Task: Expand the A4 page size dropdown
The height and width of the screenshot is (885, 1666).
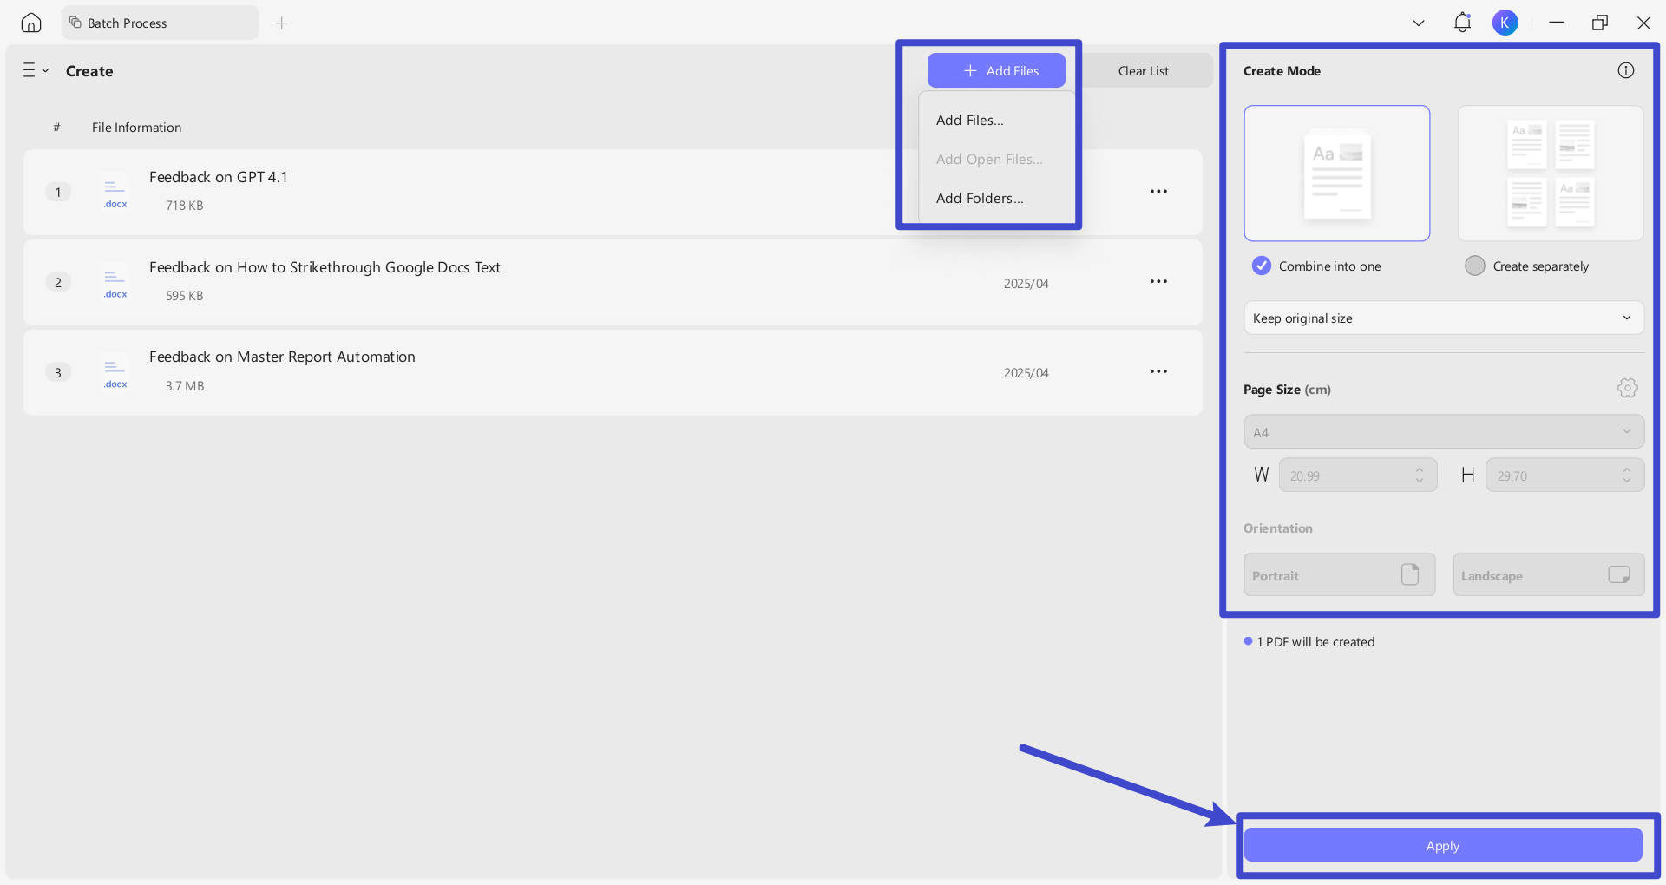Action: [1444, 431]
